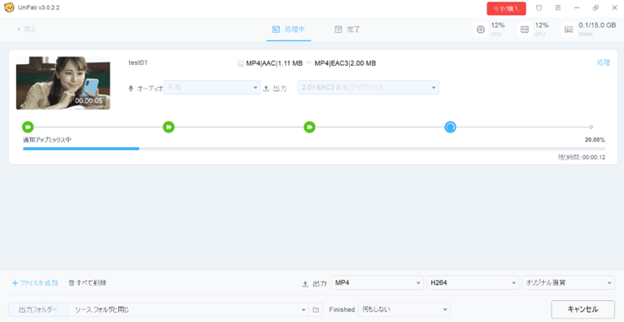Expand the H264 codec dropdown
Viewport: 624px width, 322px height.
tap(472, 283)
